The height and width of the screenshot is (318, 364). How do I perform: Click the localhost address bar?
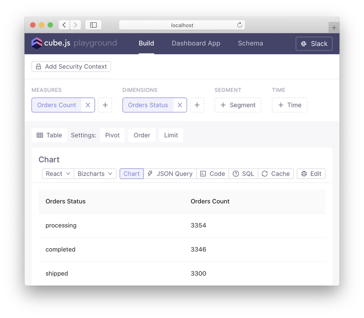[182, 25]
